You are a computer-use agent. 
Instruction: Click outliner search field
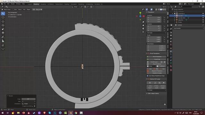(186, 6)
